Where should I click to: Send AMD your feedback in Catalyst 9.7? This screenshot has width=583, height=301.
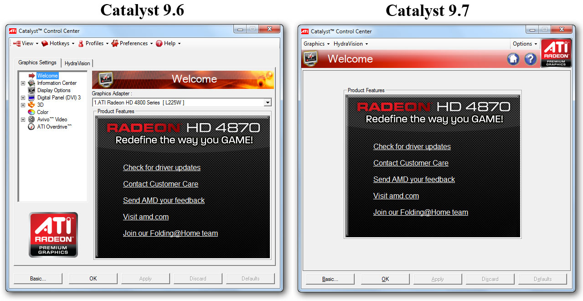[x=414, y=179]
